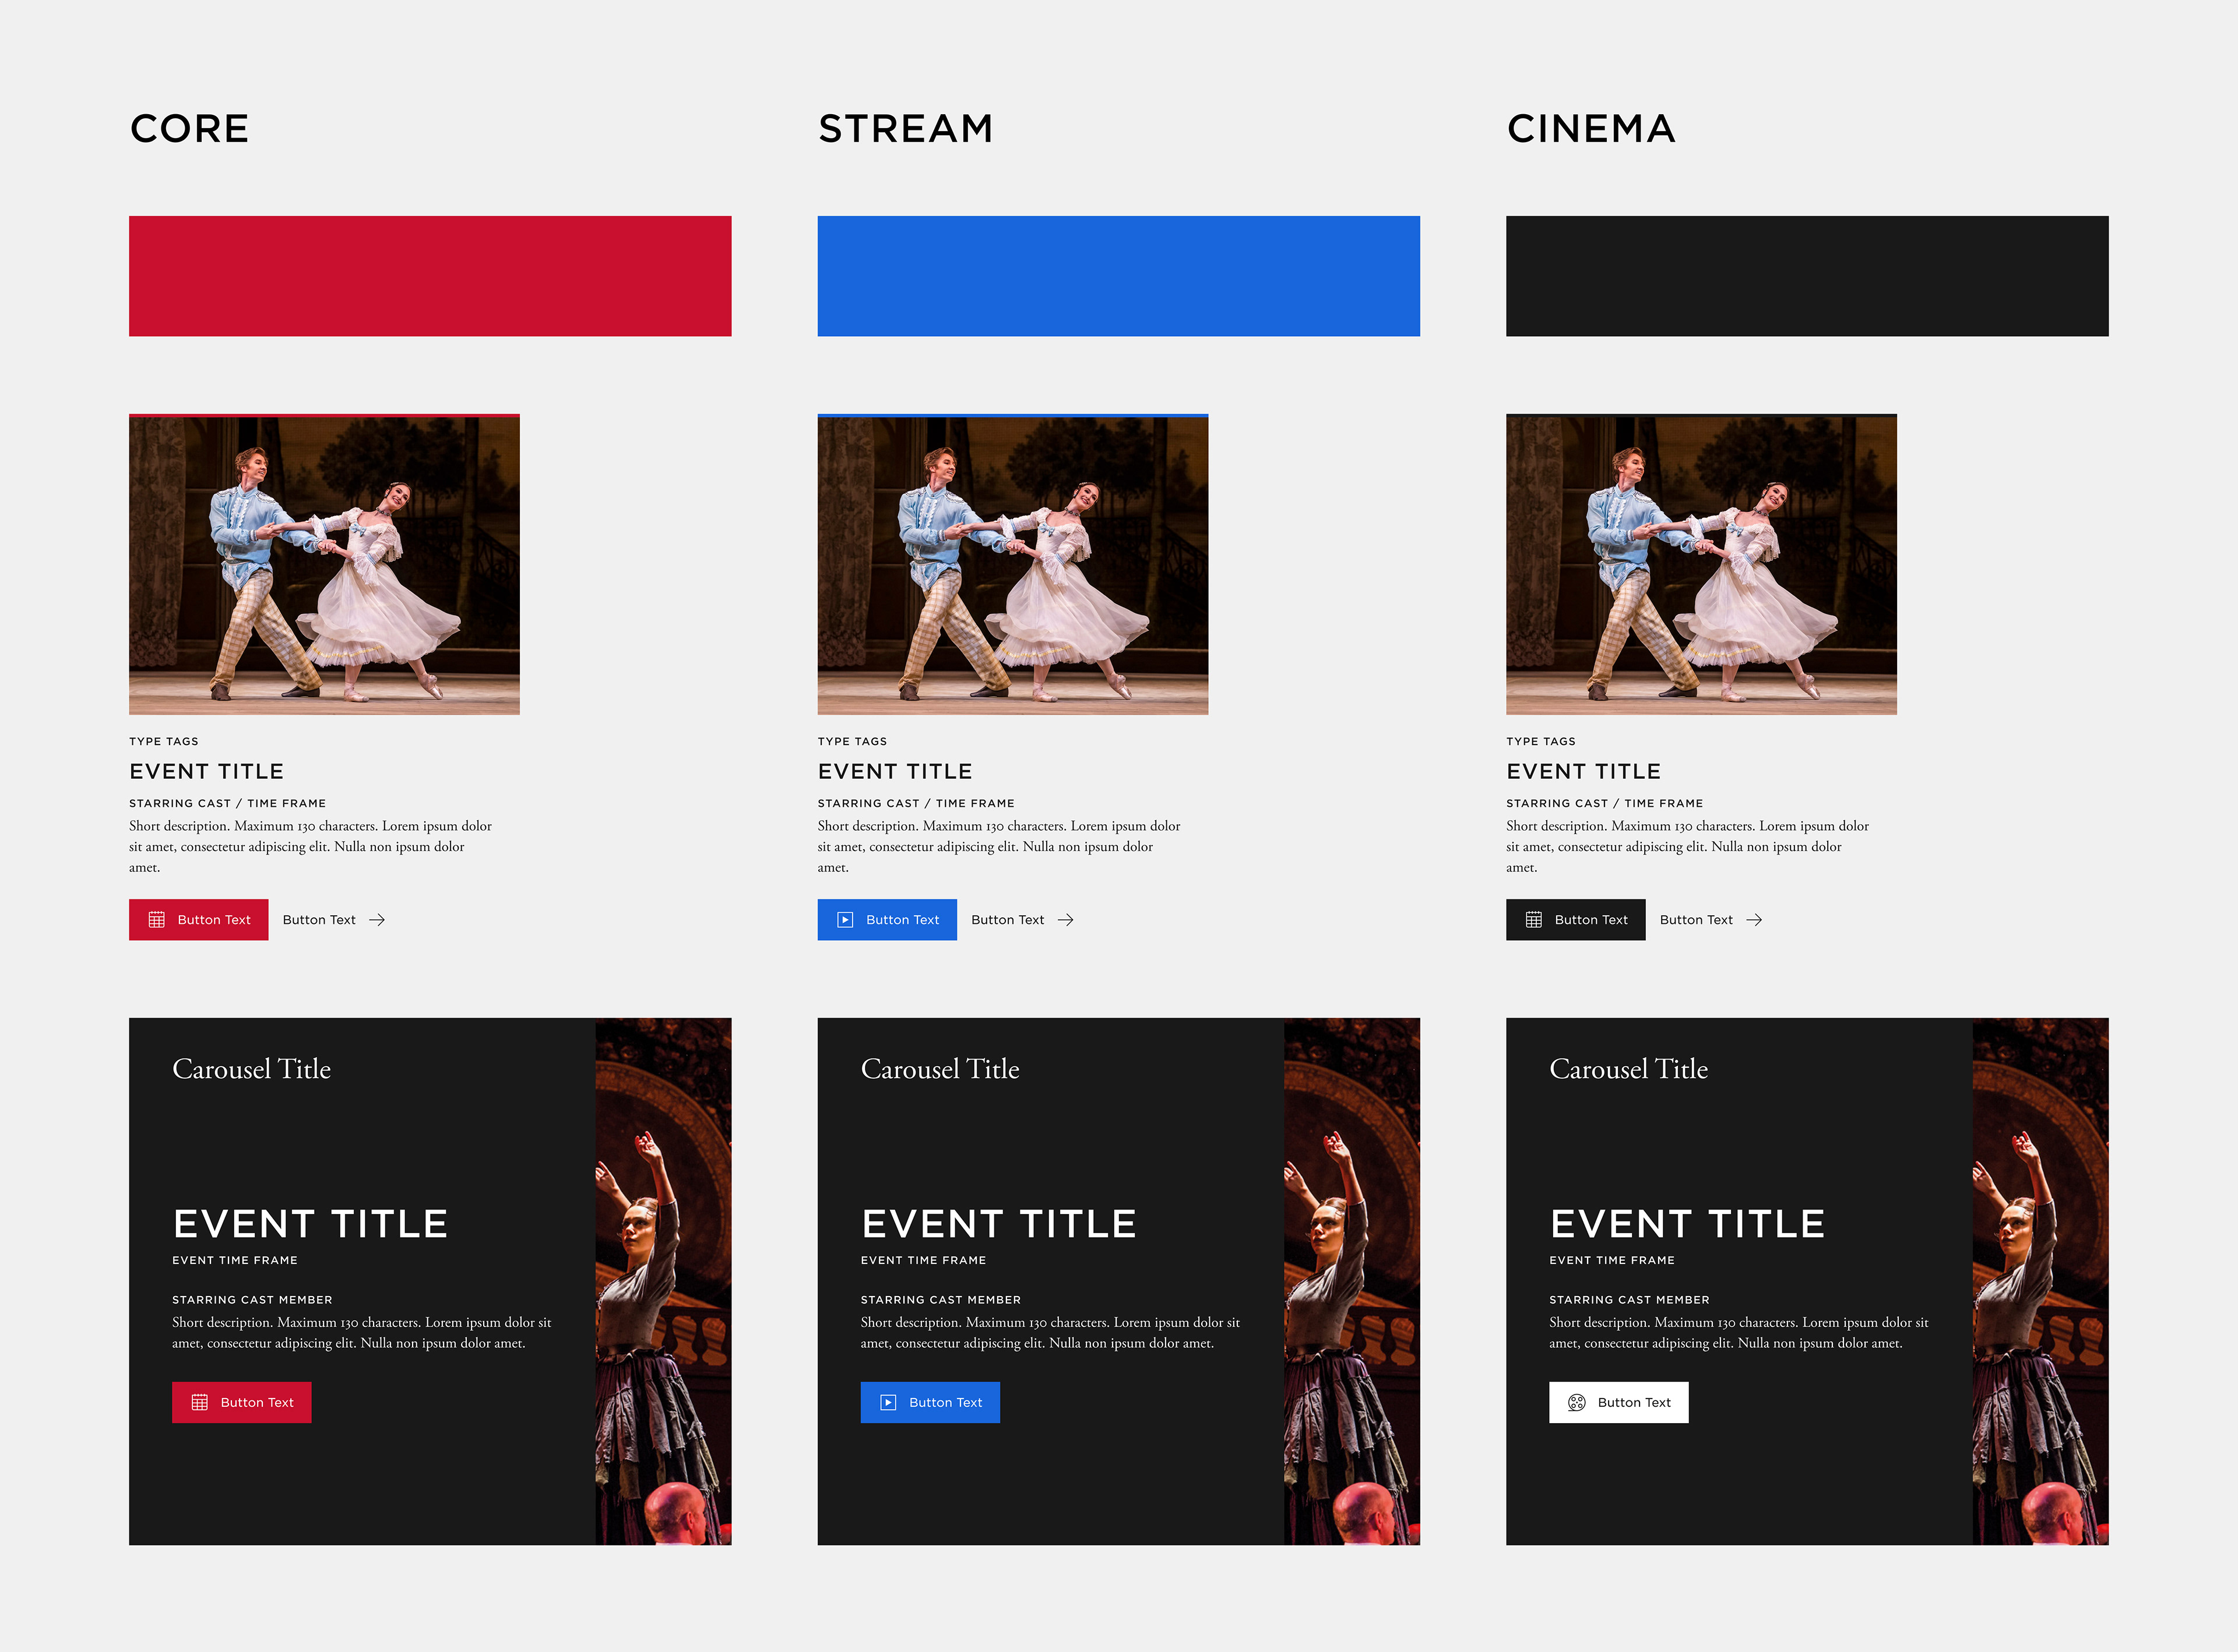Click arrow icon beside Core card Button Text link
The width and height of the screenshot is (2238, 1652).
coord(377,920)
